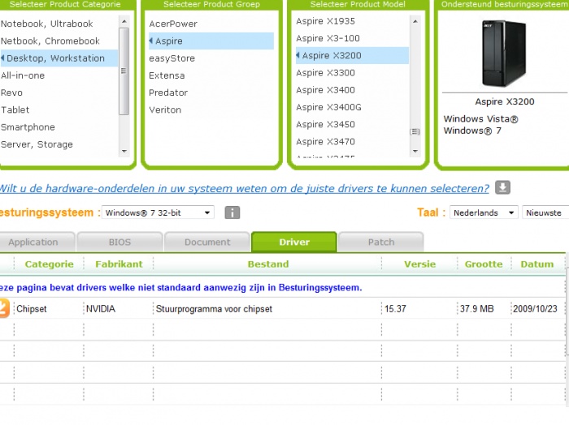
Task: Click the Bestand column header
Action: pyautogui.click(x=268, y=264)
